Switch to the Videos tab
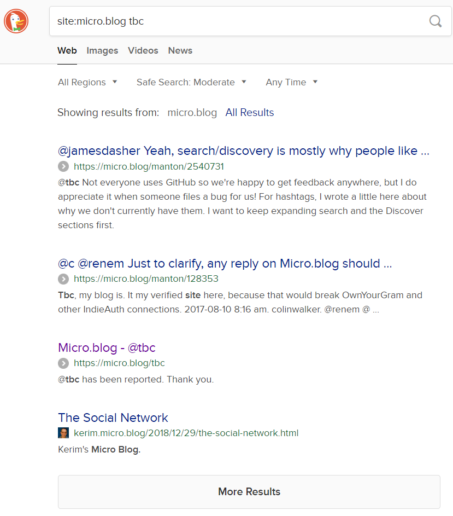 (143, 51)
